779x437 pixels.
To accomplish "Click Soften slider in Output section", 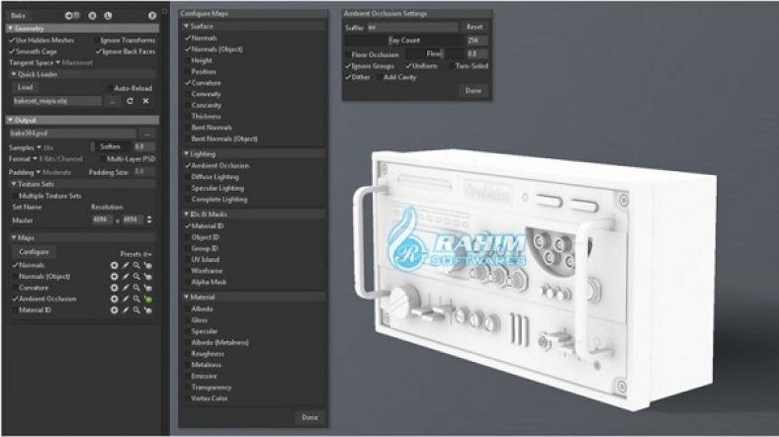I will click(112, 147).
